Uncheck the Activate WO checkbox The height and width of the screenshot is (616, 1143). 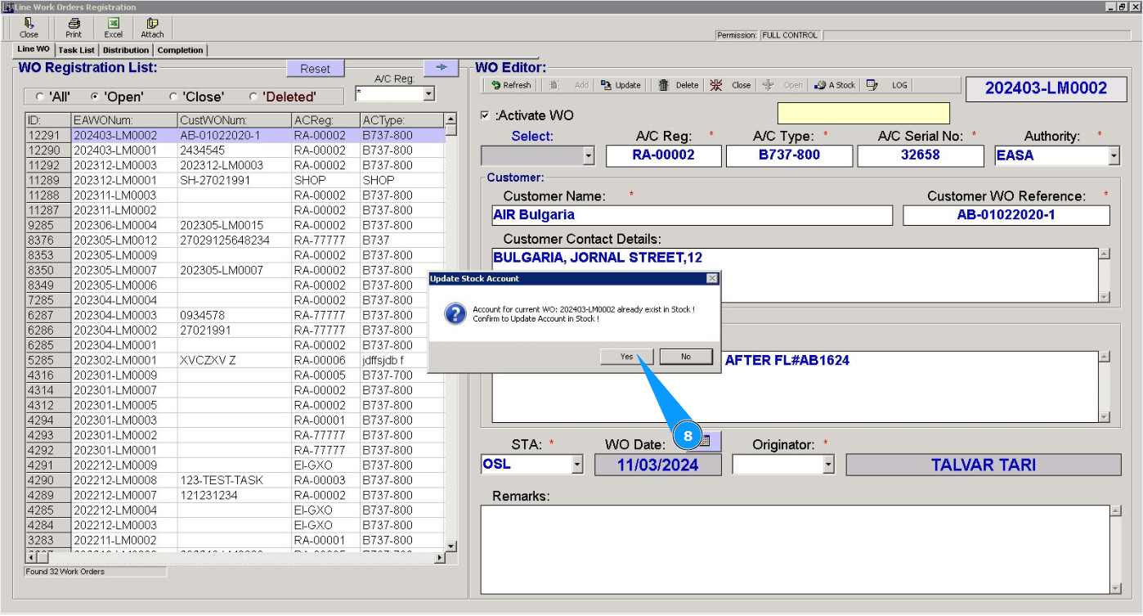tap(486, 115)
